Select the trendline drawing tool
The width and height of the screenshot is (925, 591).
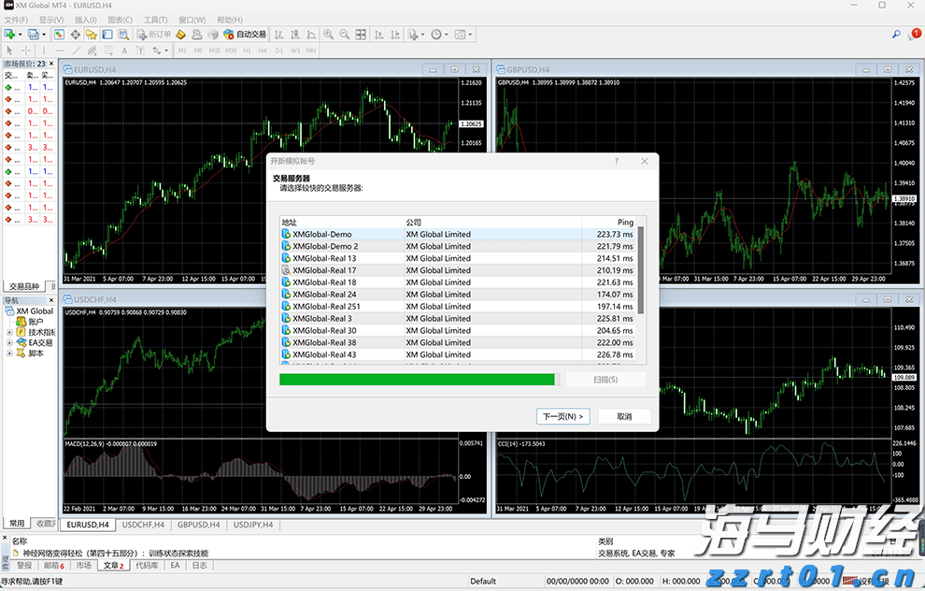[77, 50]
